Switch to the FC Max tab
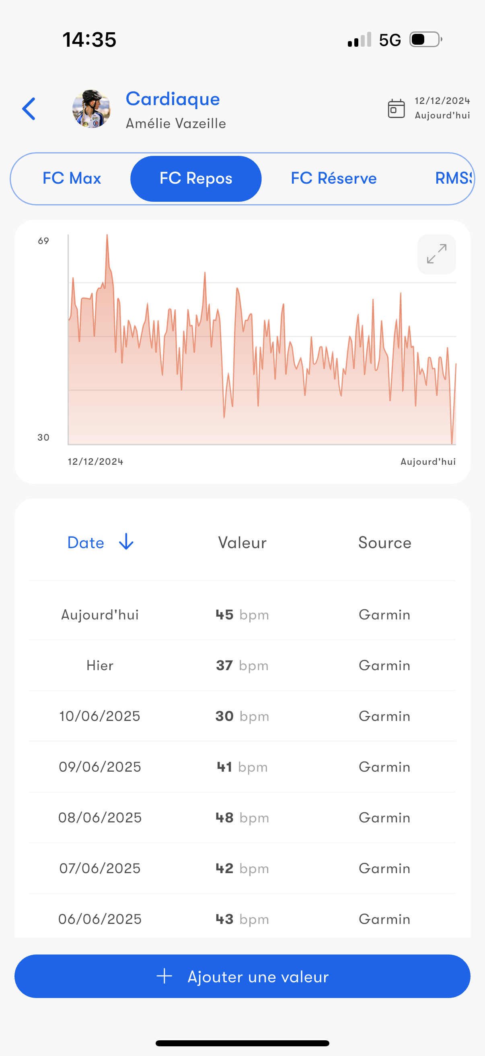The height and width of the screenshot is (1056, 485). [x=72, y=178]
